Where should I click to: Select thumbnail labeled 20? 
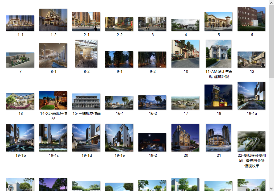[185, 138]
